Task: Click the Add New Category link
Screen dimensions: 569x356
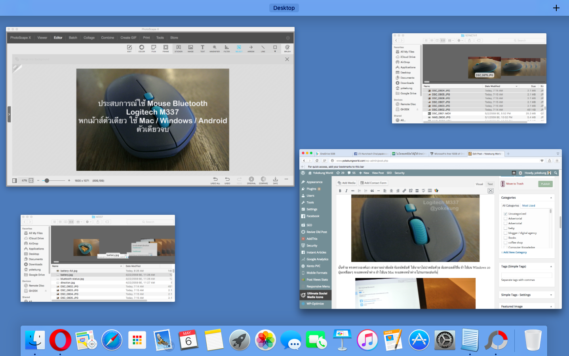Action: click(515, 252)
